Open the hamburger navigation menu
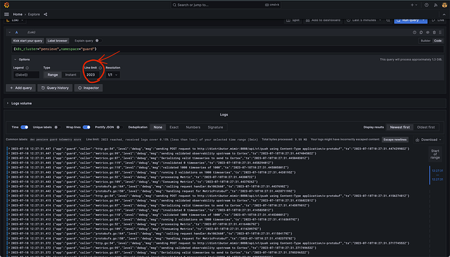Viewport: 450px width, 257px height. [x=7, y=14]
